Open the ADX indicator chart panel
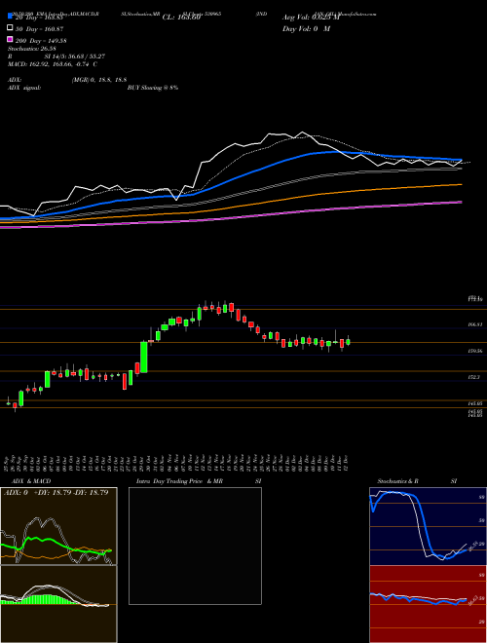The width and height of the screenshot is (487, 643). coord(58,526)
